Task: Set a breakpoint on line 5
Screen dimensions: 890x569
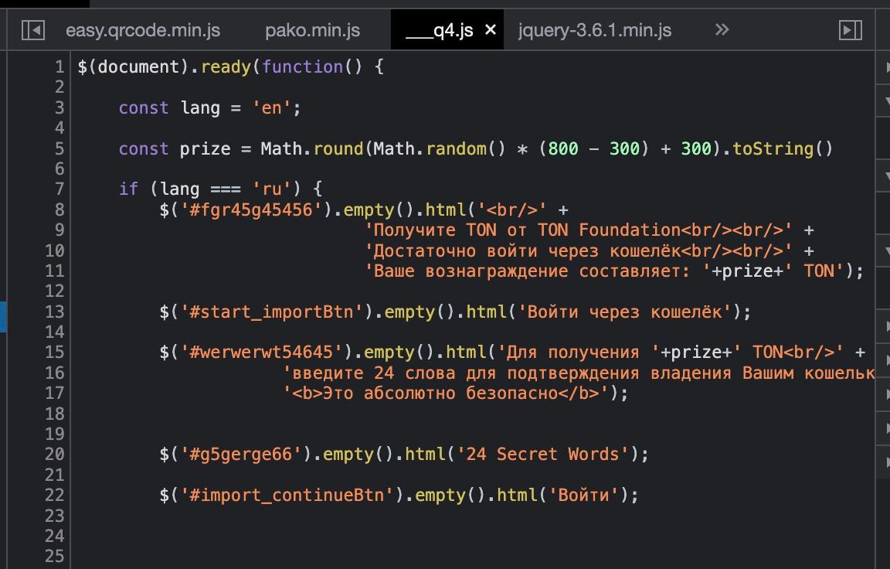Action: 59,148
